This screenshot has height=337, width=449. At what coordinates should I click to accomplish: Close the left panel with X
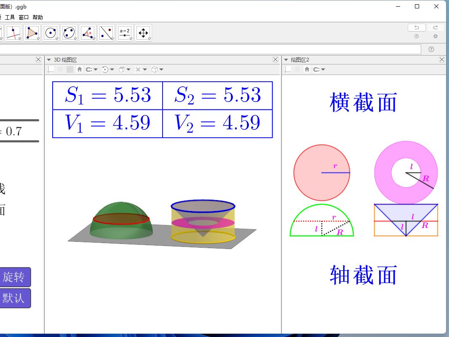38,59
